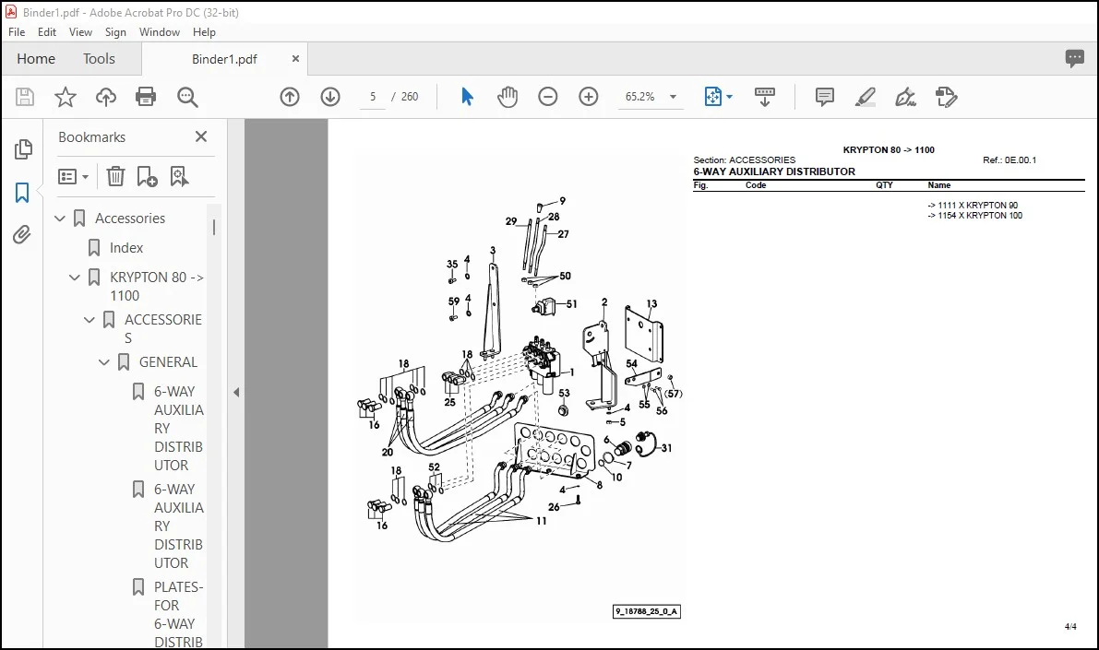The image size is (1099, 650).
Task: Open the Find text search tool
Action: [x=187, y=97]
